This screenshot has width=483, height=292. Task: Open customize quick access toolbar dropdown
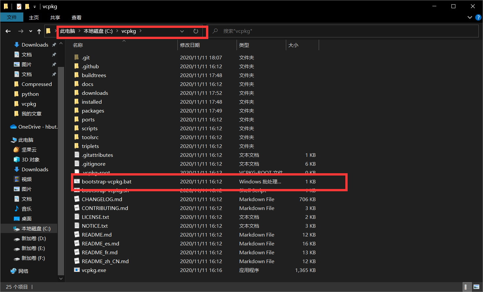(34, 7)
